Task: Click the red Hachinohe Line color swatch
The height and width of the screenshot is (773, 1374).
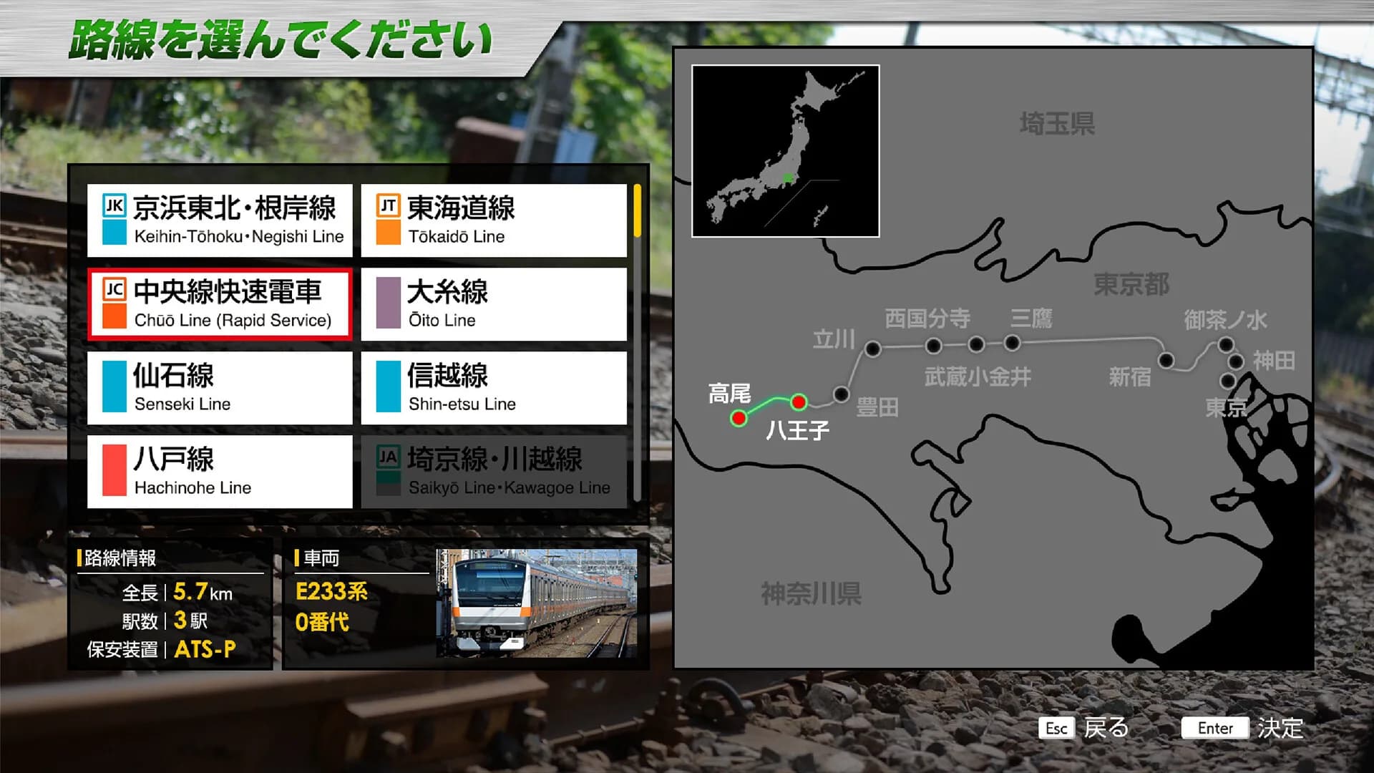Action: pyautogui.click(x=114, y=470)
